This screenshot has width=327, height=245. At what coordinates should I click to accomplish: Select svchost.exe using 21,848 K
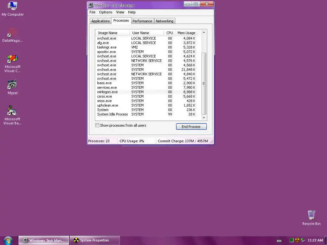[146, 70]
